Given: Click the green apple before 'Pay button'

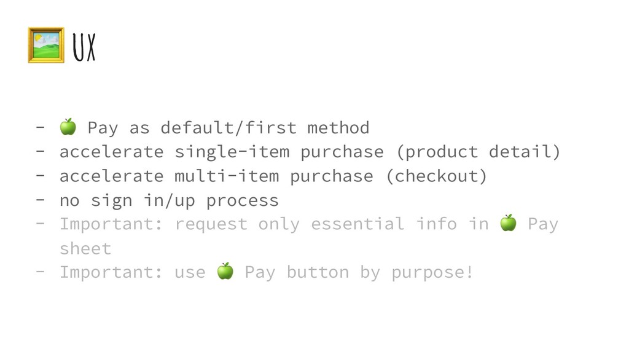Looking at the screenshot, I should click(225, 271).
